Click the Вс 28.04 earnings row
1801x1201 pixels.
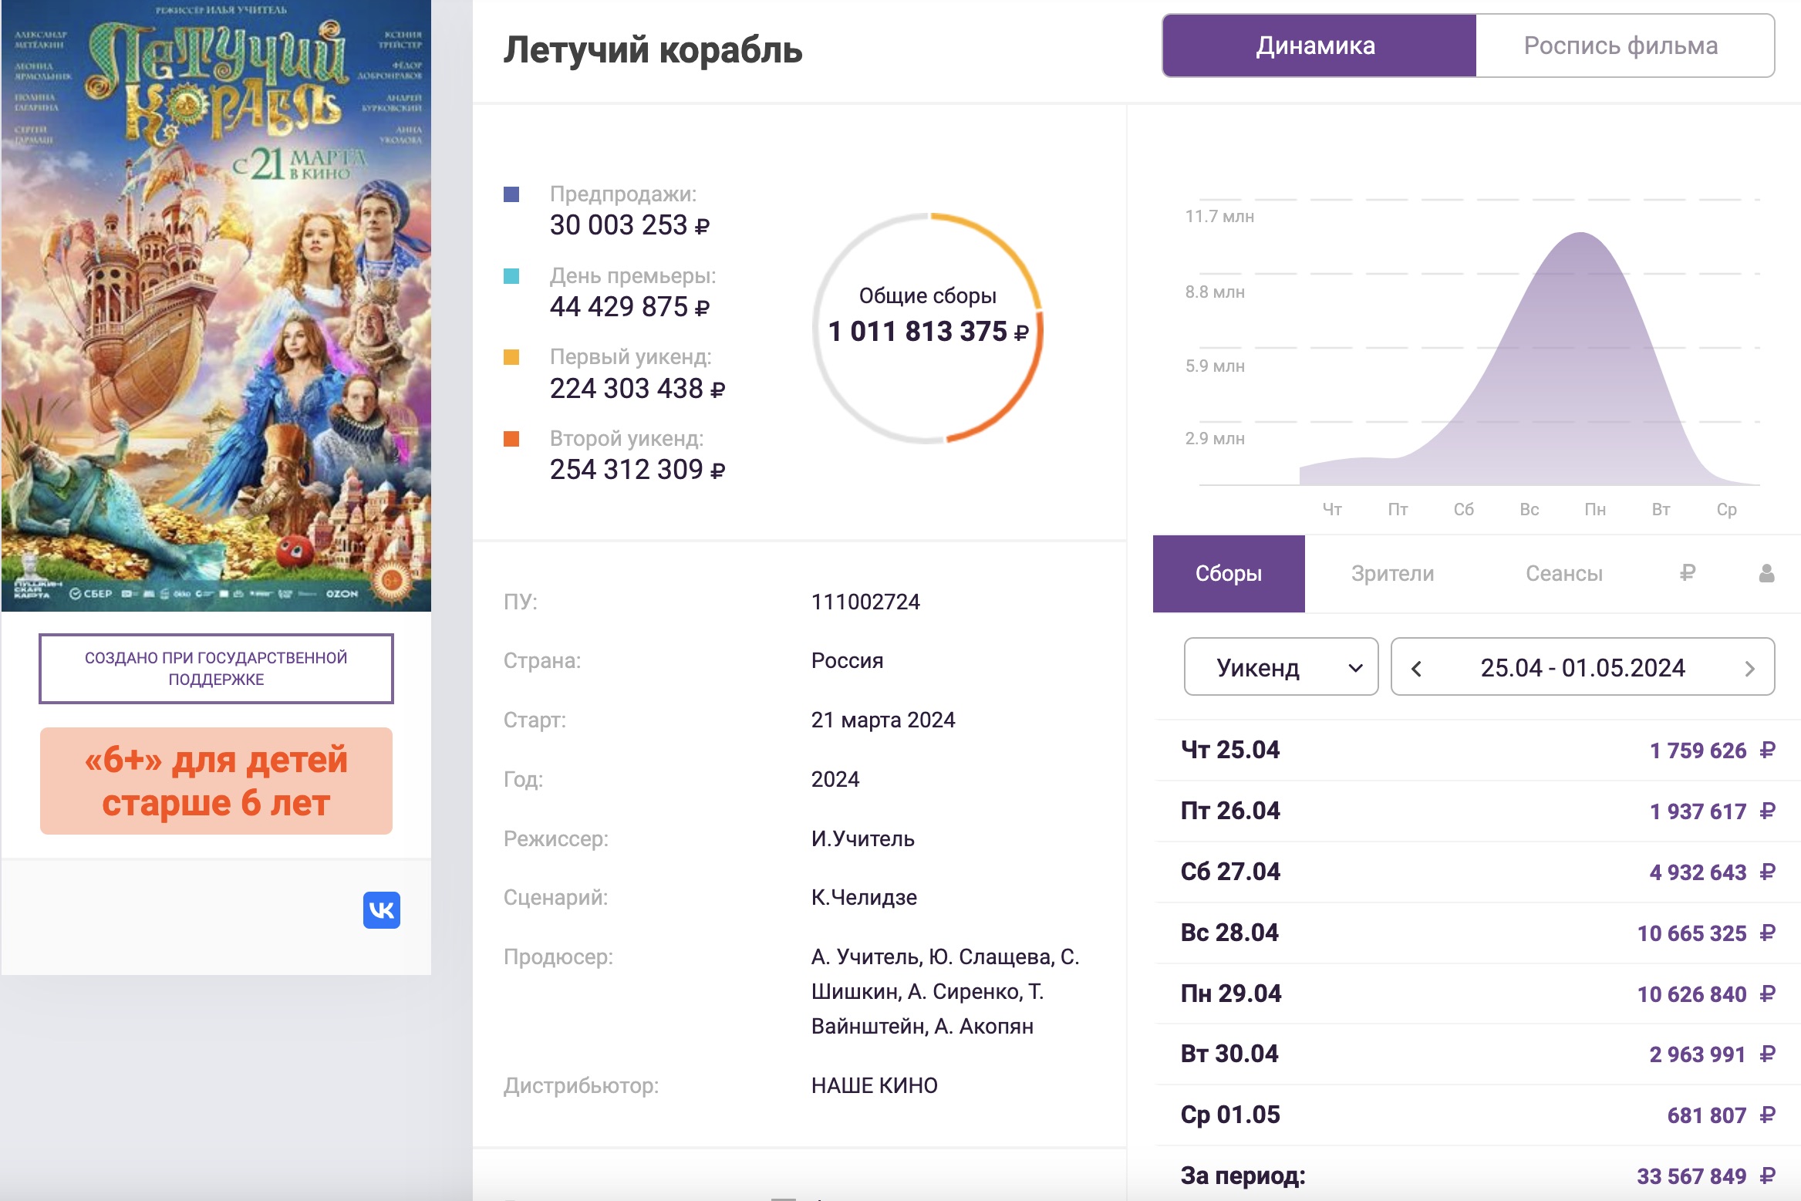[1476, 933]
